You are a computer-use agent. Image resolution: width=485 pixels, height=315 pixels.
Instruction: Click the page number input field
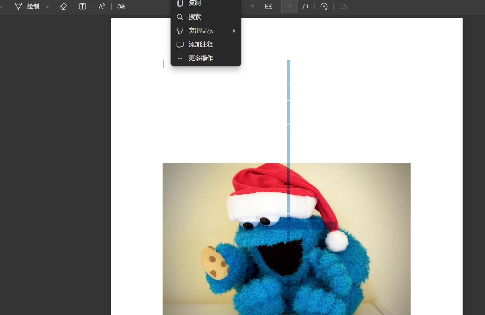[290, 6]
